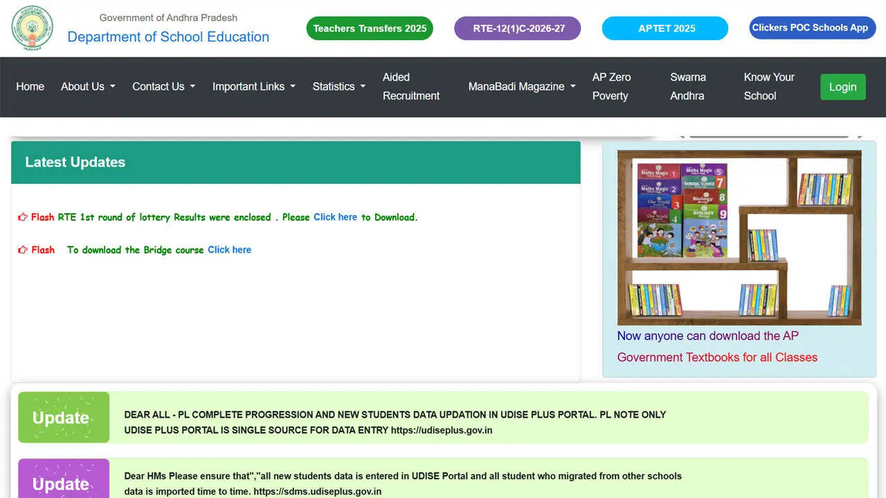Select Know Your School from navigation
The width and height of the screenshot is (886, 498).
768,86
